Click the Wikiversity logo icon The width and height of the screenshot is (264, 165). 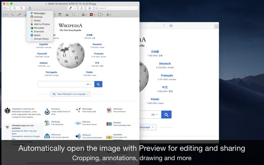click(47, 136)
